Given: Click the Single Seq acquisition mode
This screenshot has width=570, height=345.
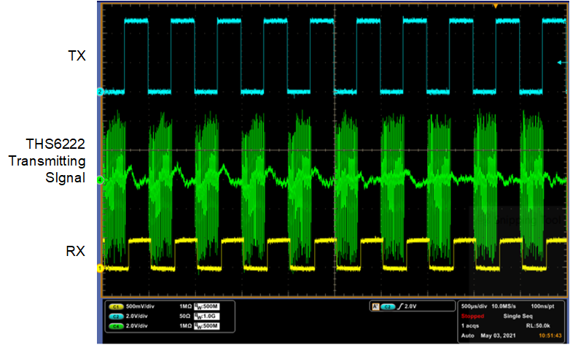Looking at the screenshot, I should (518, 317).
